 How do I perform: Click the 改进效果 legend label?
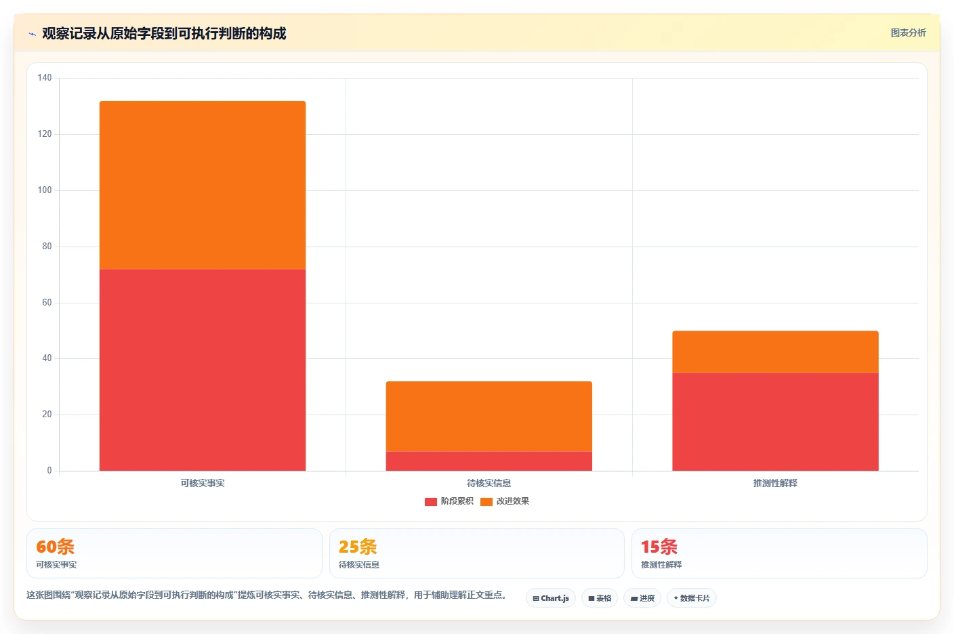point(513,501)
